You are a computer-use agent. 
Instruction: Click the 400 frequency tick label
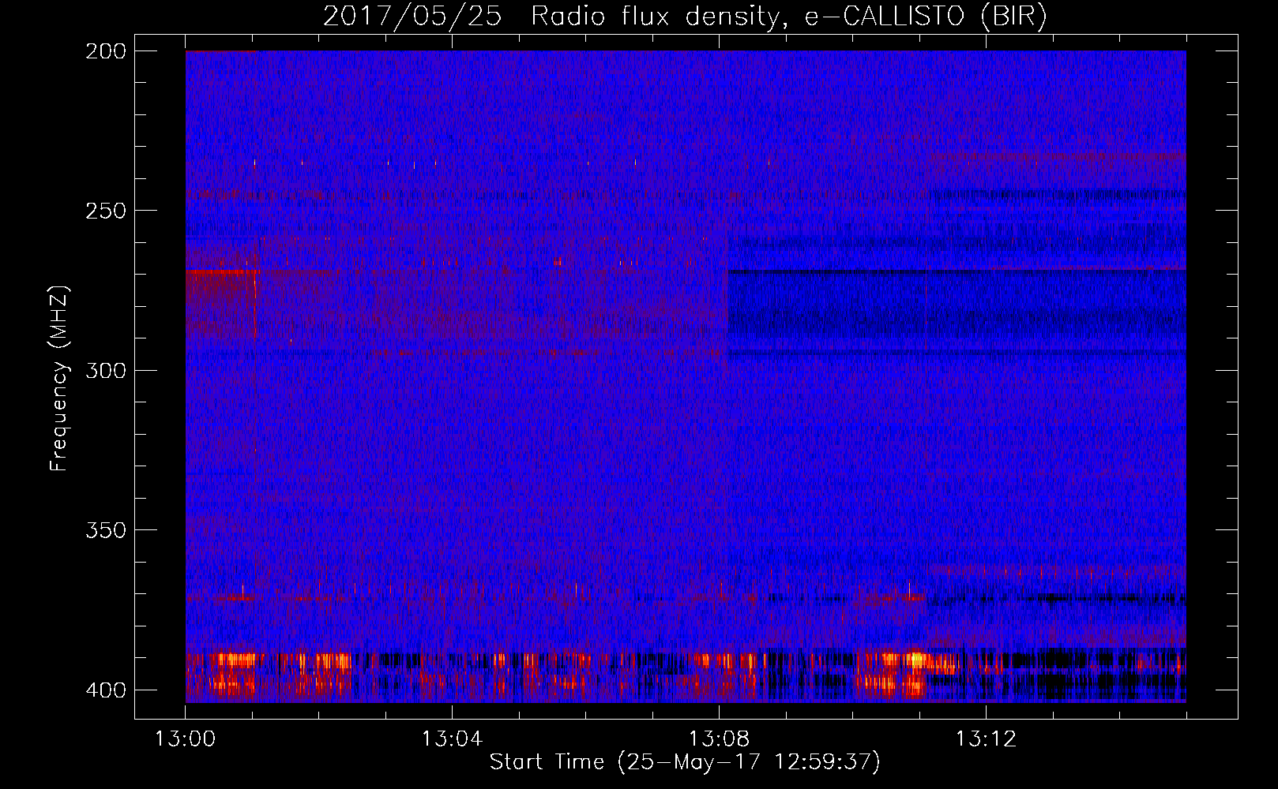point(106,690)
